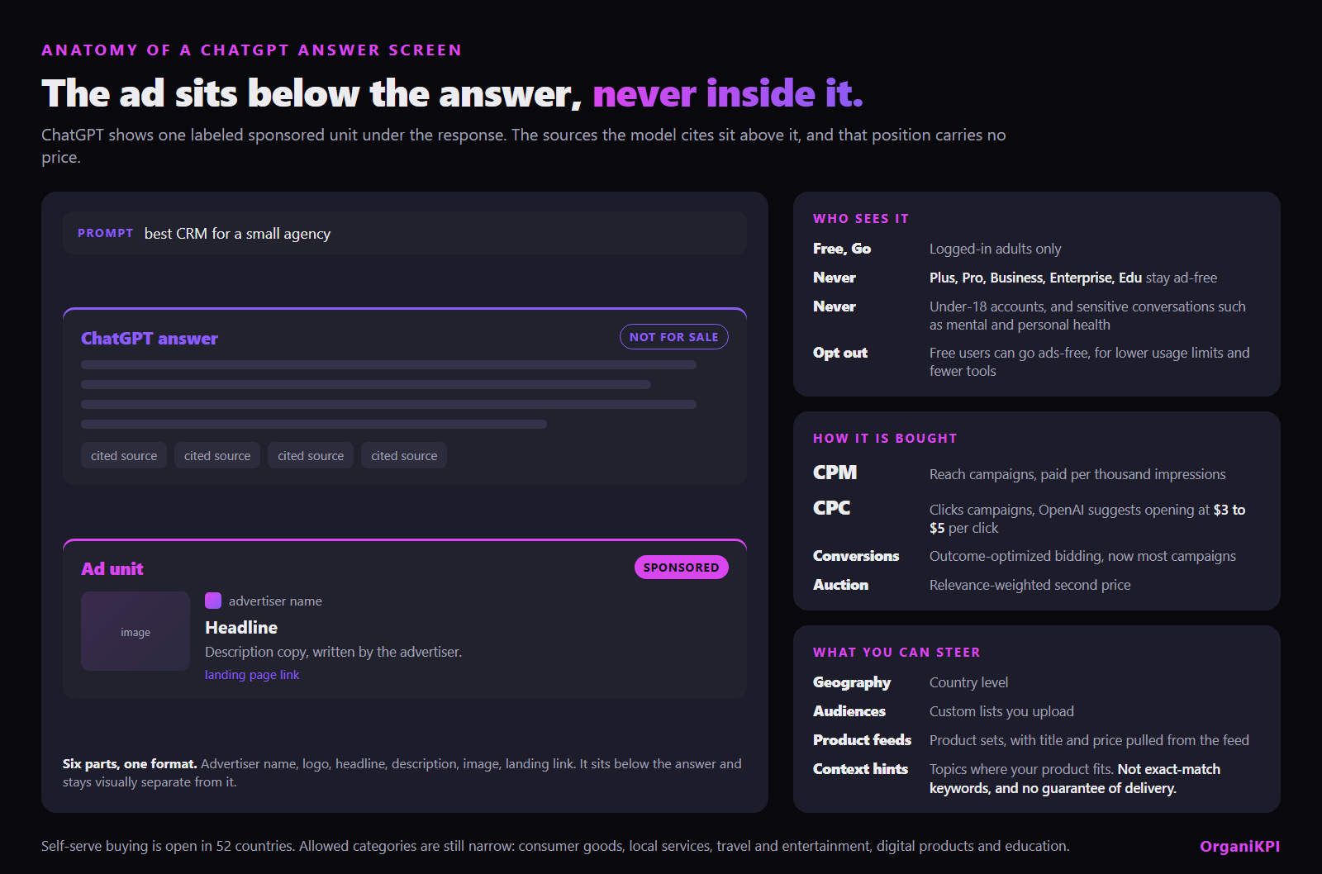Click the 'HOW IT IS BOUGHT' section title

click(885, 439)
